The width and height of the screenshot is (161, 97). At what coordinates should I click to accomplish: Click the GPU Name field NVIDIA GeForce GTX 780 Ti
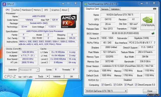click(120, 15)
